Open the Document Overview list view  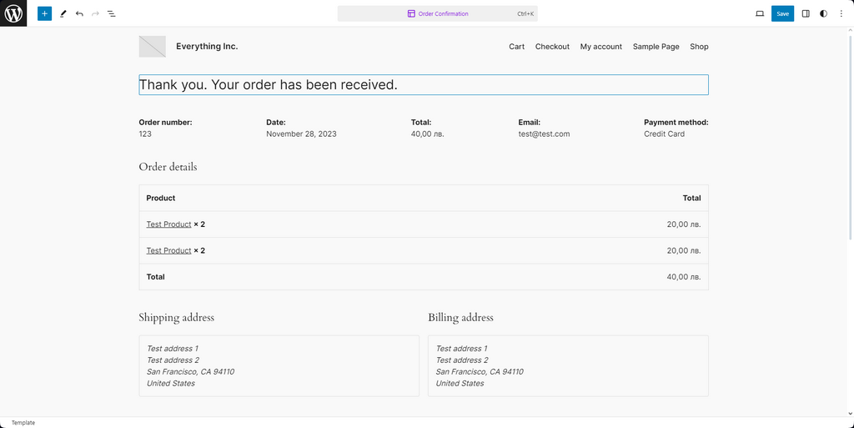click(112, 13)
